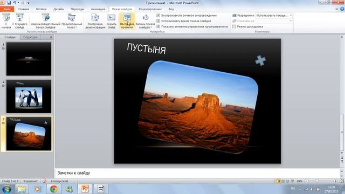
Task: Save presentation via quick access icon
Action: (x=9, y=3)
